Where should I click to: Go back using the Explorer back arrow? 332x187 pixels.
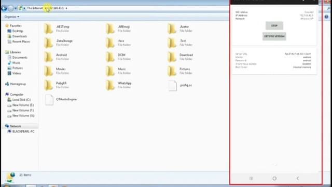coord(4,8)
